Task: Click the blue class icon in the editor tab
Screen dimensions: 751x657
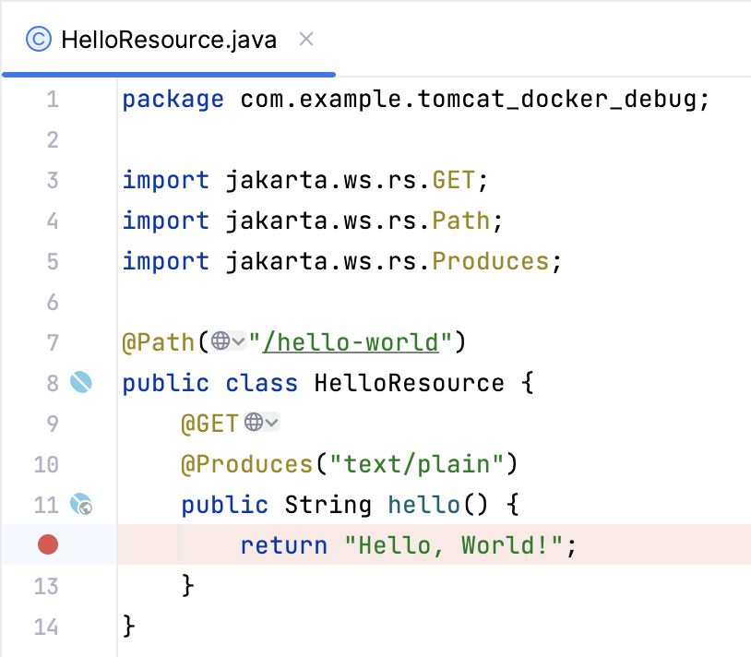Action: 37,40
